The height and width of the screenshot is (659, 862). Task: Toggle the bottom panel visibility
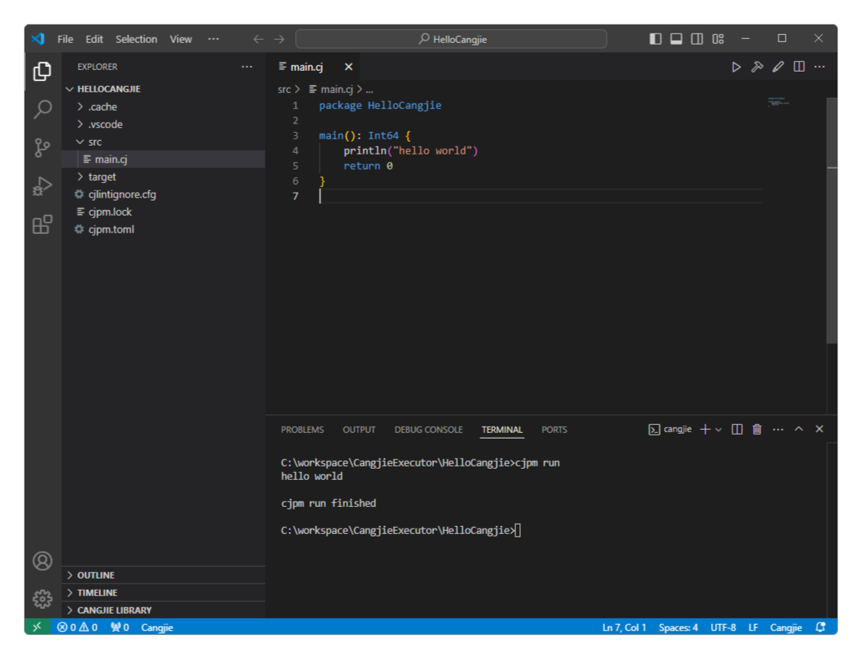[676, 38]
